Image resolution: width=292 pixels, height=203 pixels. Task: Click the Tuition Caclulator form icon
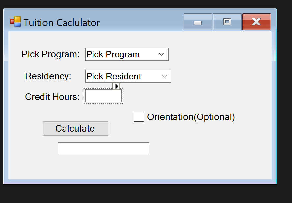coord(15,22)
